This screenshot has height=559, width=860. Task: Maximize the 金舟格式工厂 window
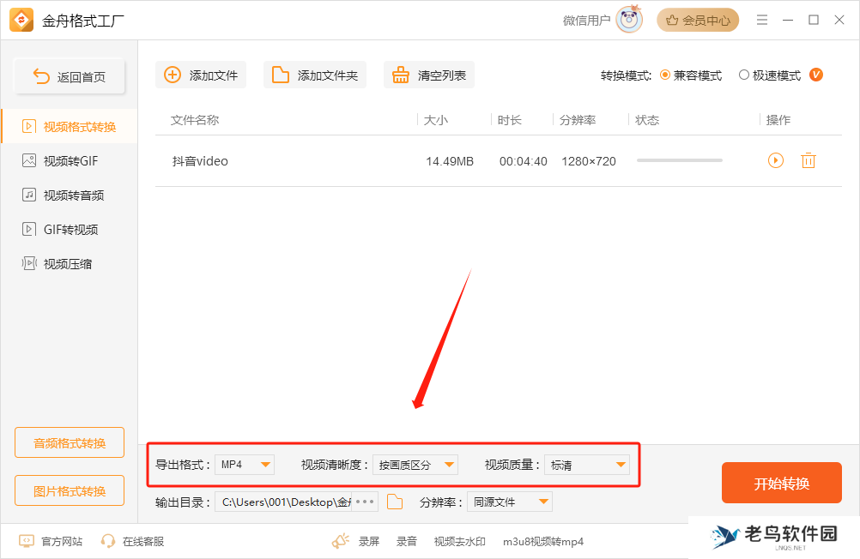[x=814, y=21]
